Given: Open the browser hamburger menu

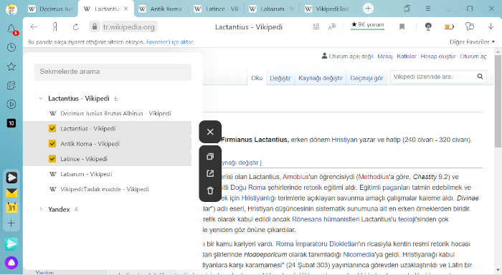Looking at the screenshot, I should point(427,9).
